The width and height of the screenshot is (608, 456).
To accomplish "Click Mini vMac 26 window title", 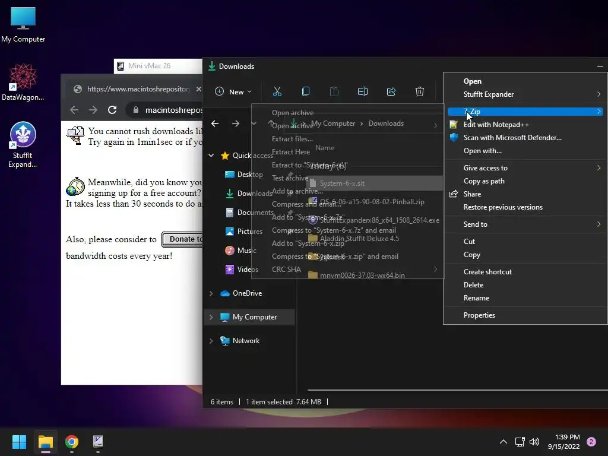I will point(149,66).
